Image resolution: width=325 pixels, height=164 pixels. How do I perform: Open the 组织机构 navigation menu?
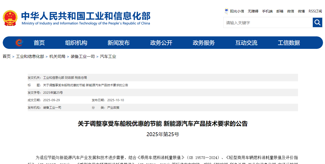[x=76, y=43]
